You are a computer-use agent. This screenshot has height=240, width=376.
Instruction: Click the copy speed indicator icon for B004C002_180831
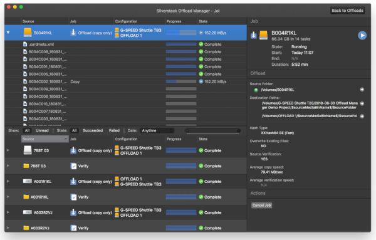[201, 81]
